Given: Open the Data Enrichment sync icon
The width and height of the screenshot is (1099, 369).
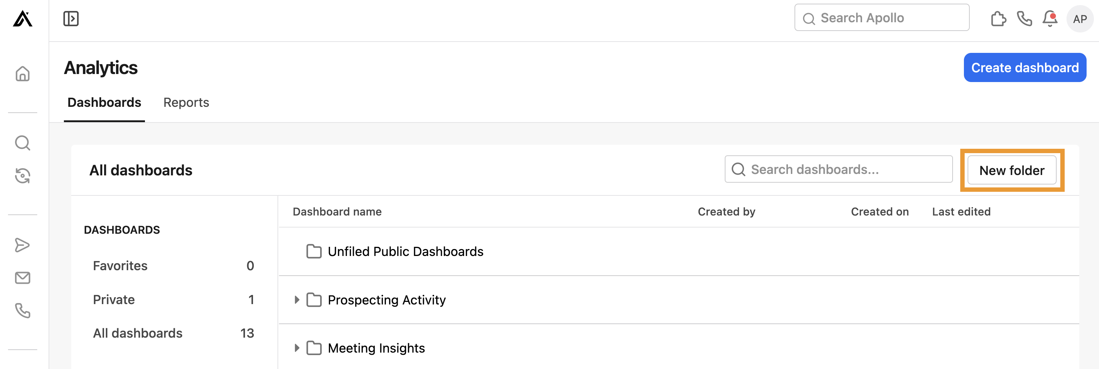Looking at the screenshot, I should coord(22,175).
